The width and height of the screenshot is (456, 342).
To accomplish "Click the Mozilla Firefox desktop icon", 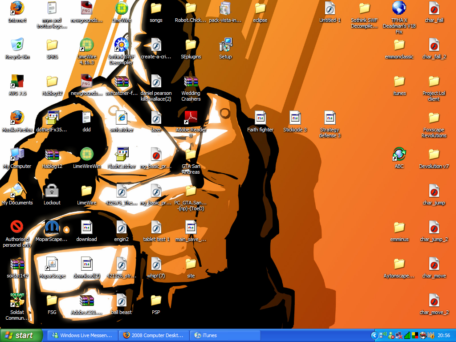I will pyautogui.click(x=17, y=118).
